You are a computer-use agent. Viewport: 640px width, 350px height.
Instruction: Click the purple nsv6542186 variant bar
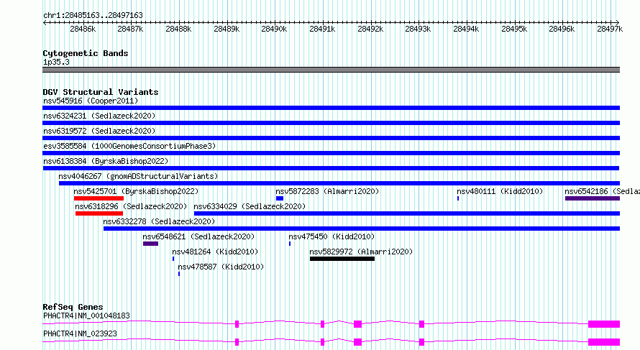(x=593, y=198)
